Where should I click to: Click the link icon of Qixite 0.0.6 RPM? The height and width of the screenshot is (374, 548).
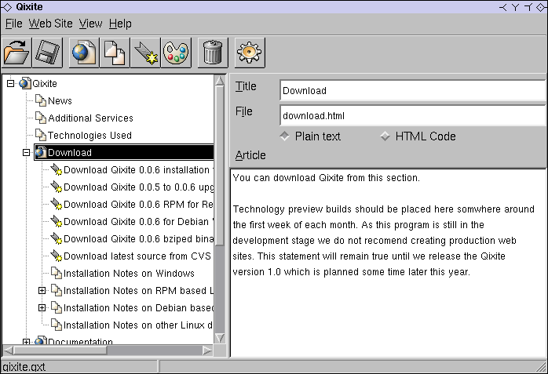click(56, 204)
